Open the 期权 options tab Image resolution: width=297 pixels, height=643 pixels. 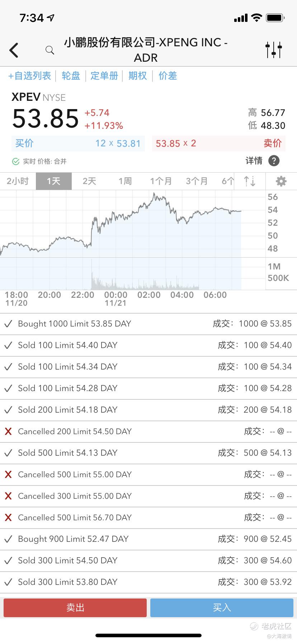(x=138, y=76)
